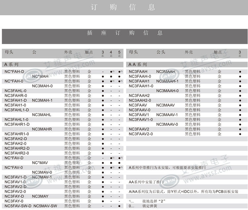The image size is (248, 210).
Task: Click the NC5MAV-SW part number
Action: pos(45,206)
